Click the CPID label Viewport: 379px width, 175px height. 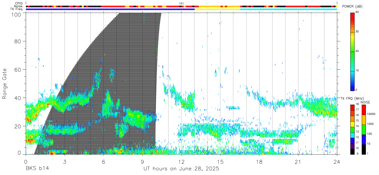(19, 3)
